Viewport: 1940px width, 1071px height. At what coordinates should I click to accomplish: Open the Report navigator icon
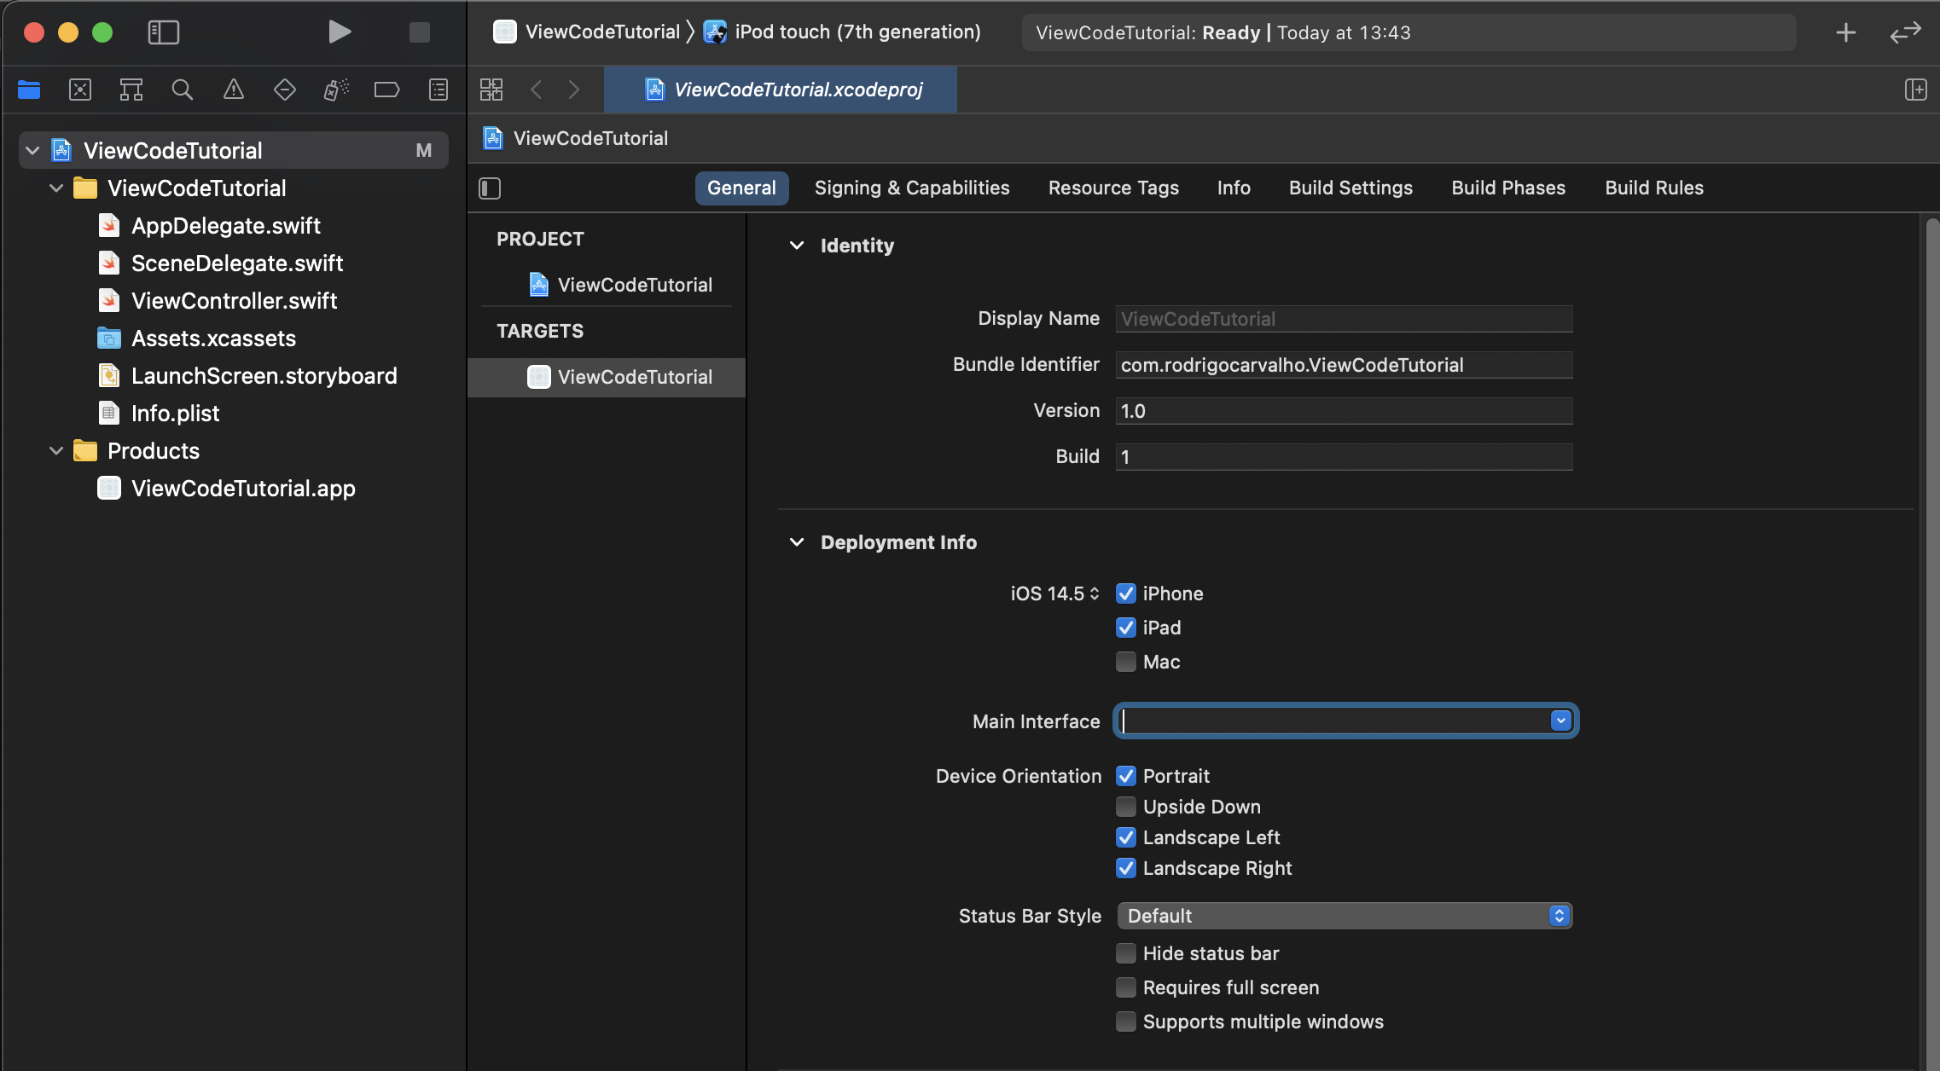coord(439,90)
